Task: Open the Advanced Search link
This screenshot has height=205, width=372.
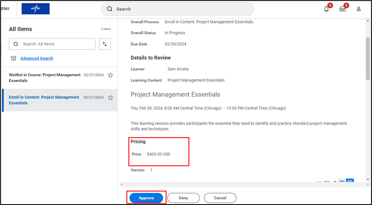Action: click(x=37, y=58)
